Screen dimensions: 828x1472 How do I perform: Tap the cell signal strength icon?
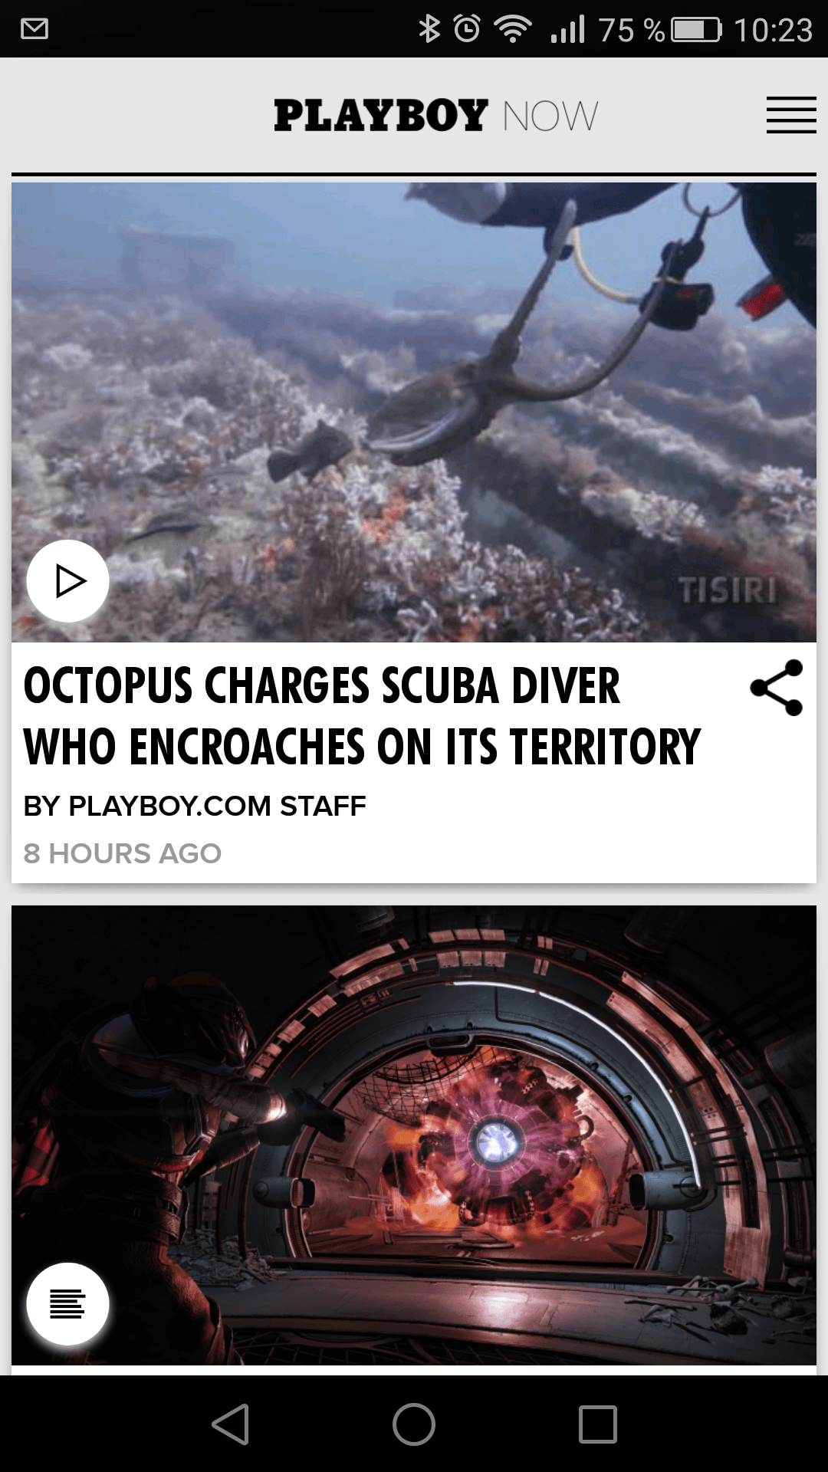[567, 29]
